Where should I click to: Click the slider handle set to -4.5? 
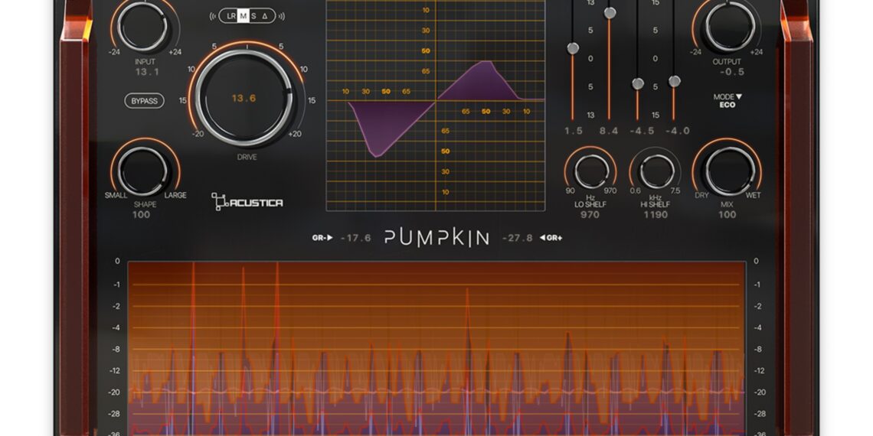click(638, 83)
